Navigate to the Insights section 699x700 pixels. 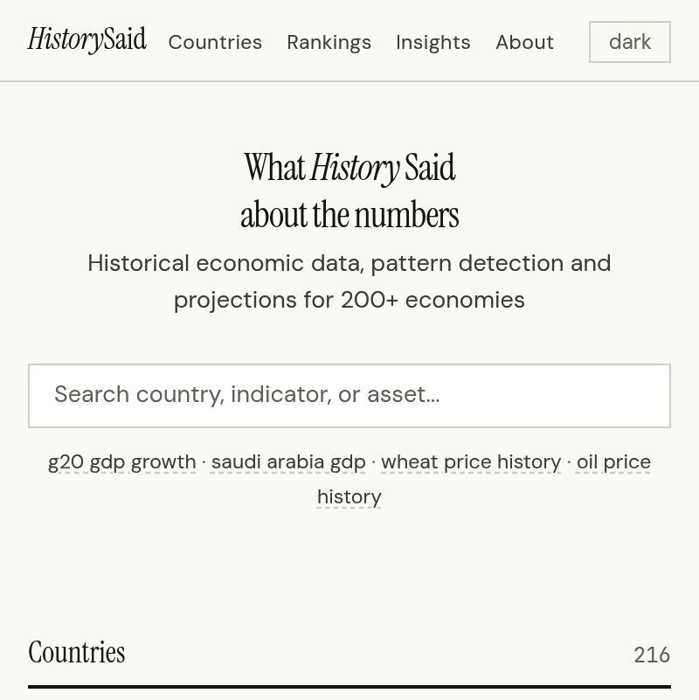tap(433, 42)
